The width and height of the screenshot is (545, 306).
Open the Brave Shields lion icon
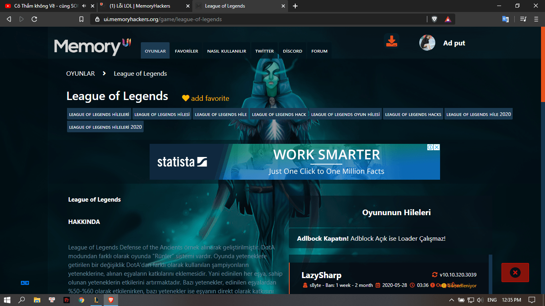click(x=434, y=19)
